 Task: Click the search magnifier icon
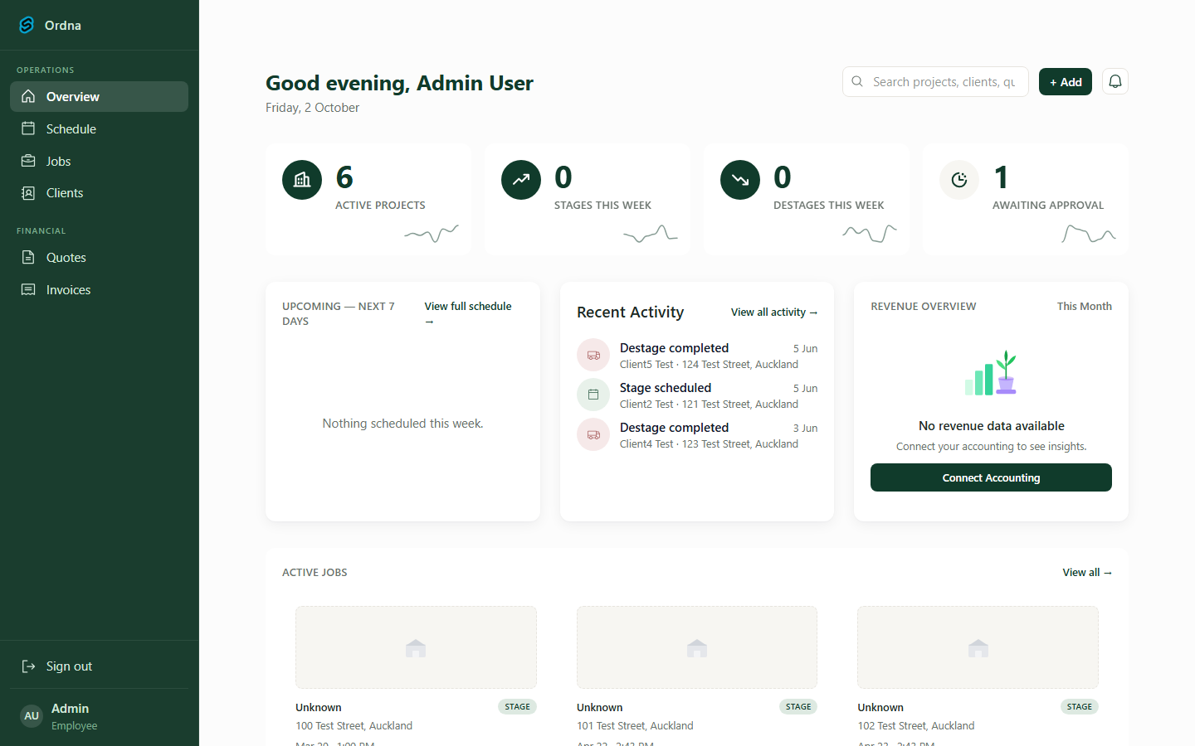click(857, 81)
